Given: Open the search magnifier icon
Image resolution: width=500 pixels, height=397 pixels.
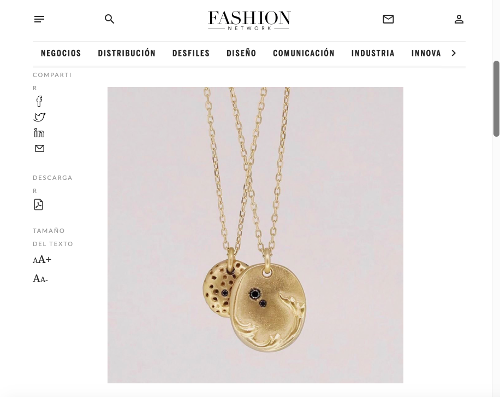Looking at the screenshot, I should coord(109,19).
